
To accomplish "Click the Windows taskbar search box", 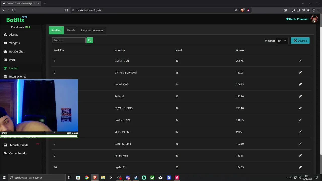I will (x=37, y=178).
